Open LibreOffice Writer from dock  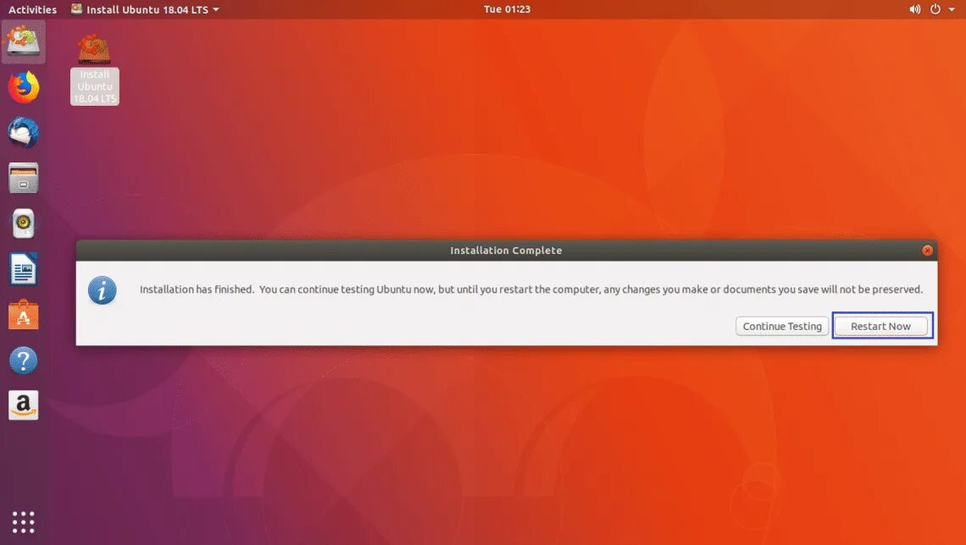pos(24,269)
